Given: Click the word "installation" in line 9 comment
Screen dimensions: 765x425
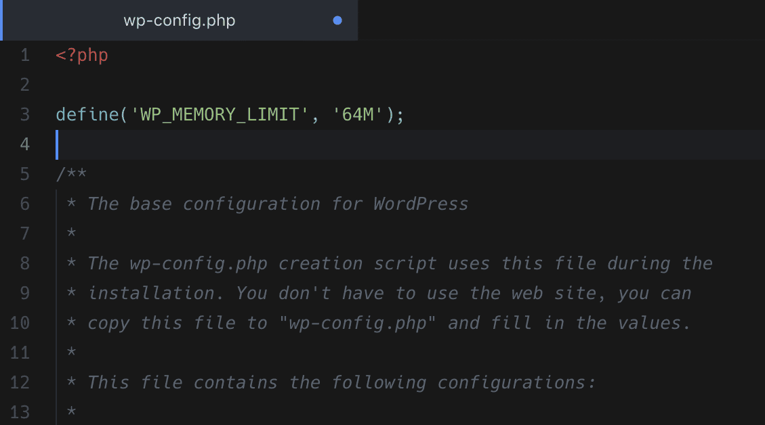Looking at the screenshot, I should [x=156, y=293].
